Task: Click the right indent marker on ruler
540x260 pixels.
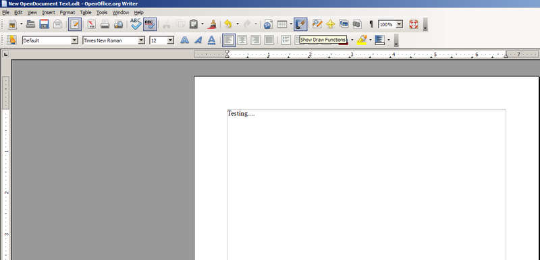Action: coord(506,55)
